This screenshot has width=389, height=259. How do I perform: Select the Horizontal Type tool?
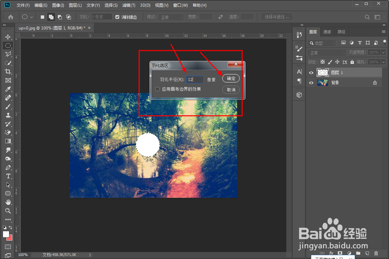pos(8,176)
